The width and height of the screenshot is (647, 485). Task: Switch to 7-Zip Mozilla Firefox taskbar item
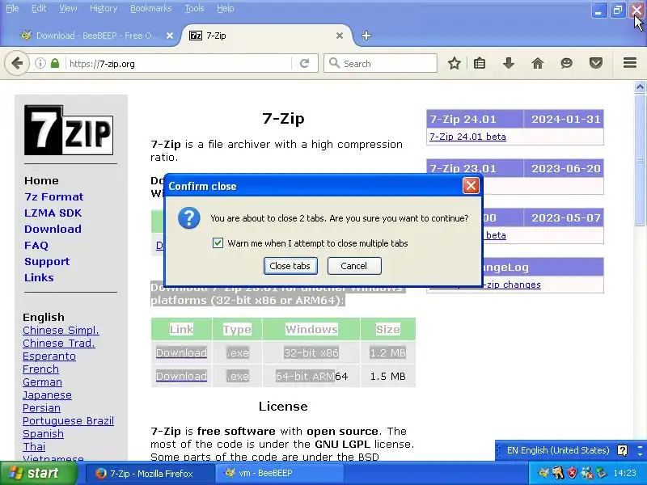tap(150, 473)
